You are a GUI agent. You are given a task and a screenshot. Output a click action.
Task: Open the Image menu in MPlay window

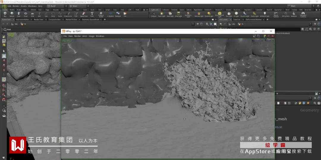point(92,36)
